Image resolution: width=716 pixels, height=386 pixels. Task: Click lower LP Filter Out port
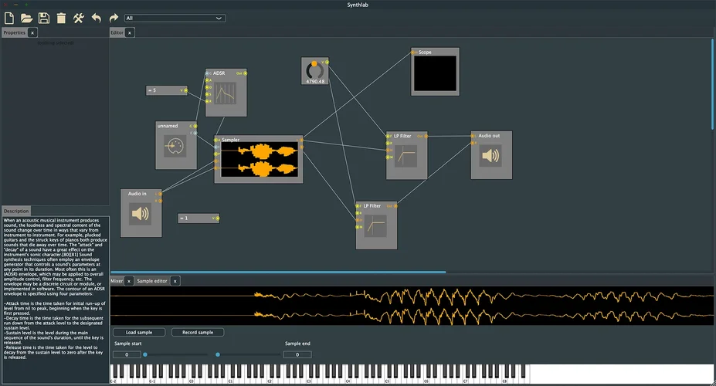point(395,206)
